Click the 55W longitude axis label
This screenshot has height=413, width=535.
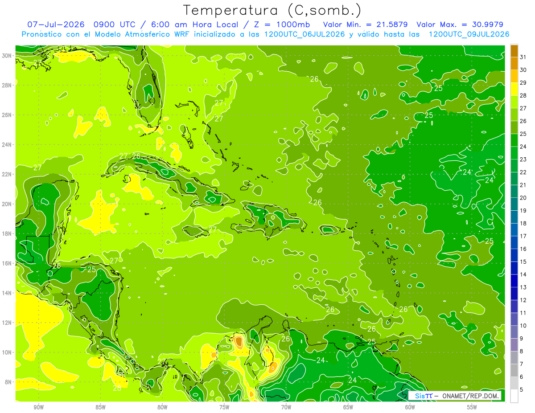click(x=472, y=407)
